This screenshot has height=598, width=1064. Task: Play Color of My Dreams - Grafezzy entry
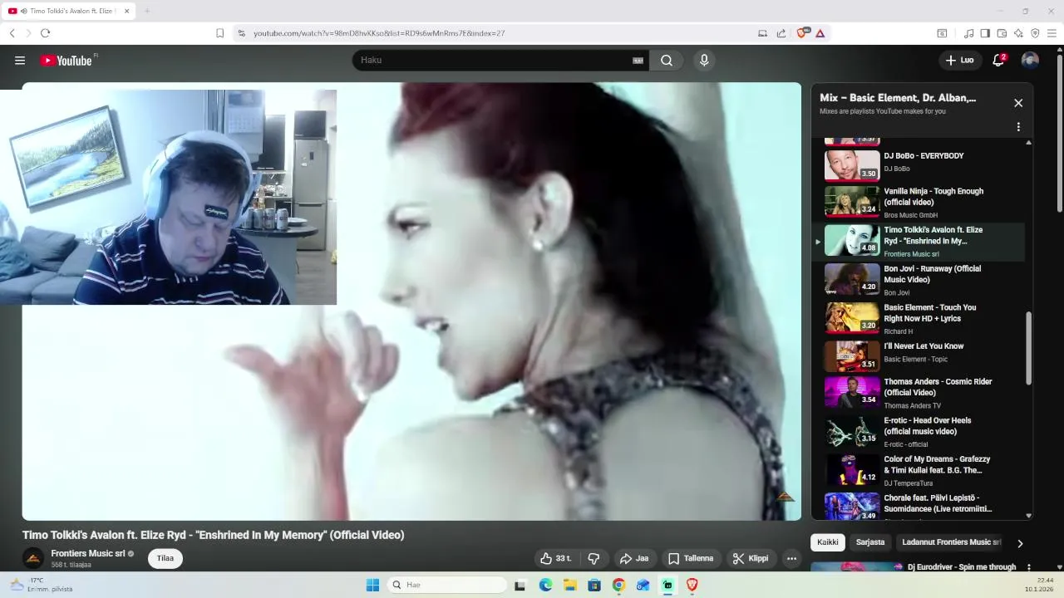click(x=919, y=470)
